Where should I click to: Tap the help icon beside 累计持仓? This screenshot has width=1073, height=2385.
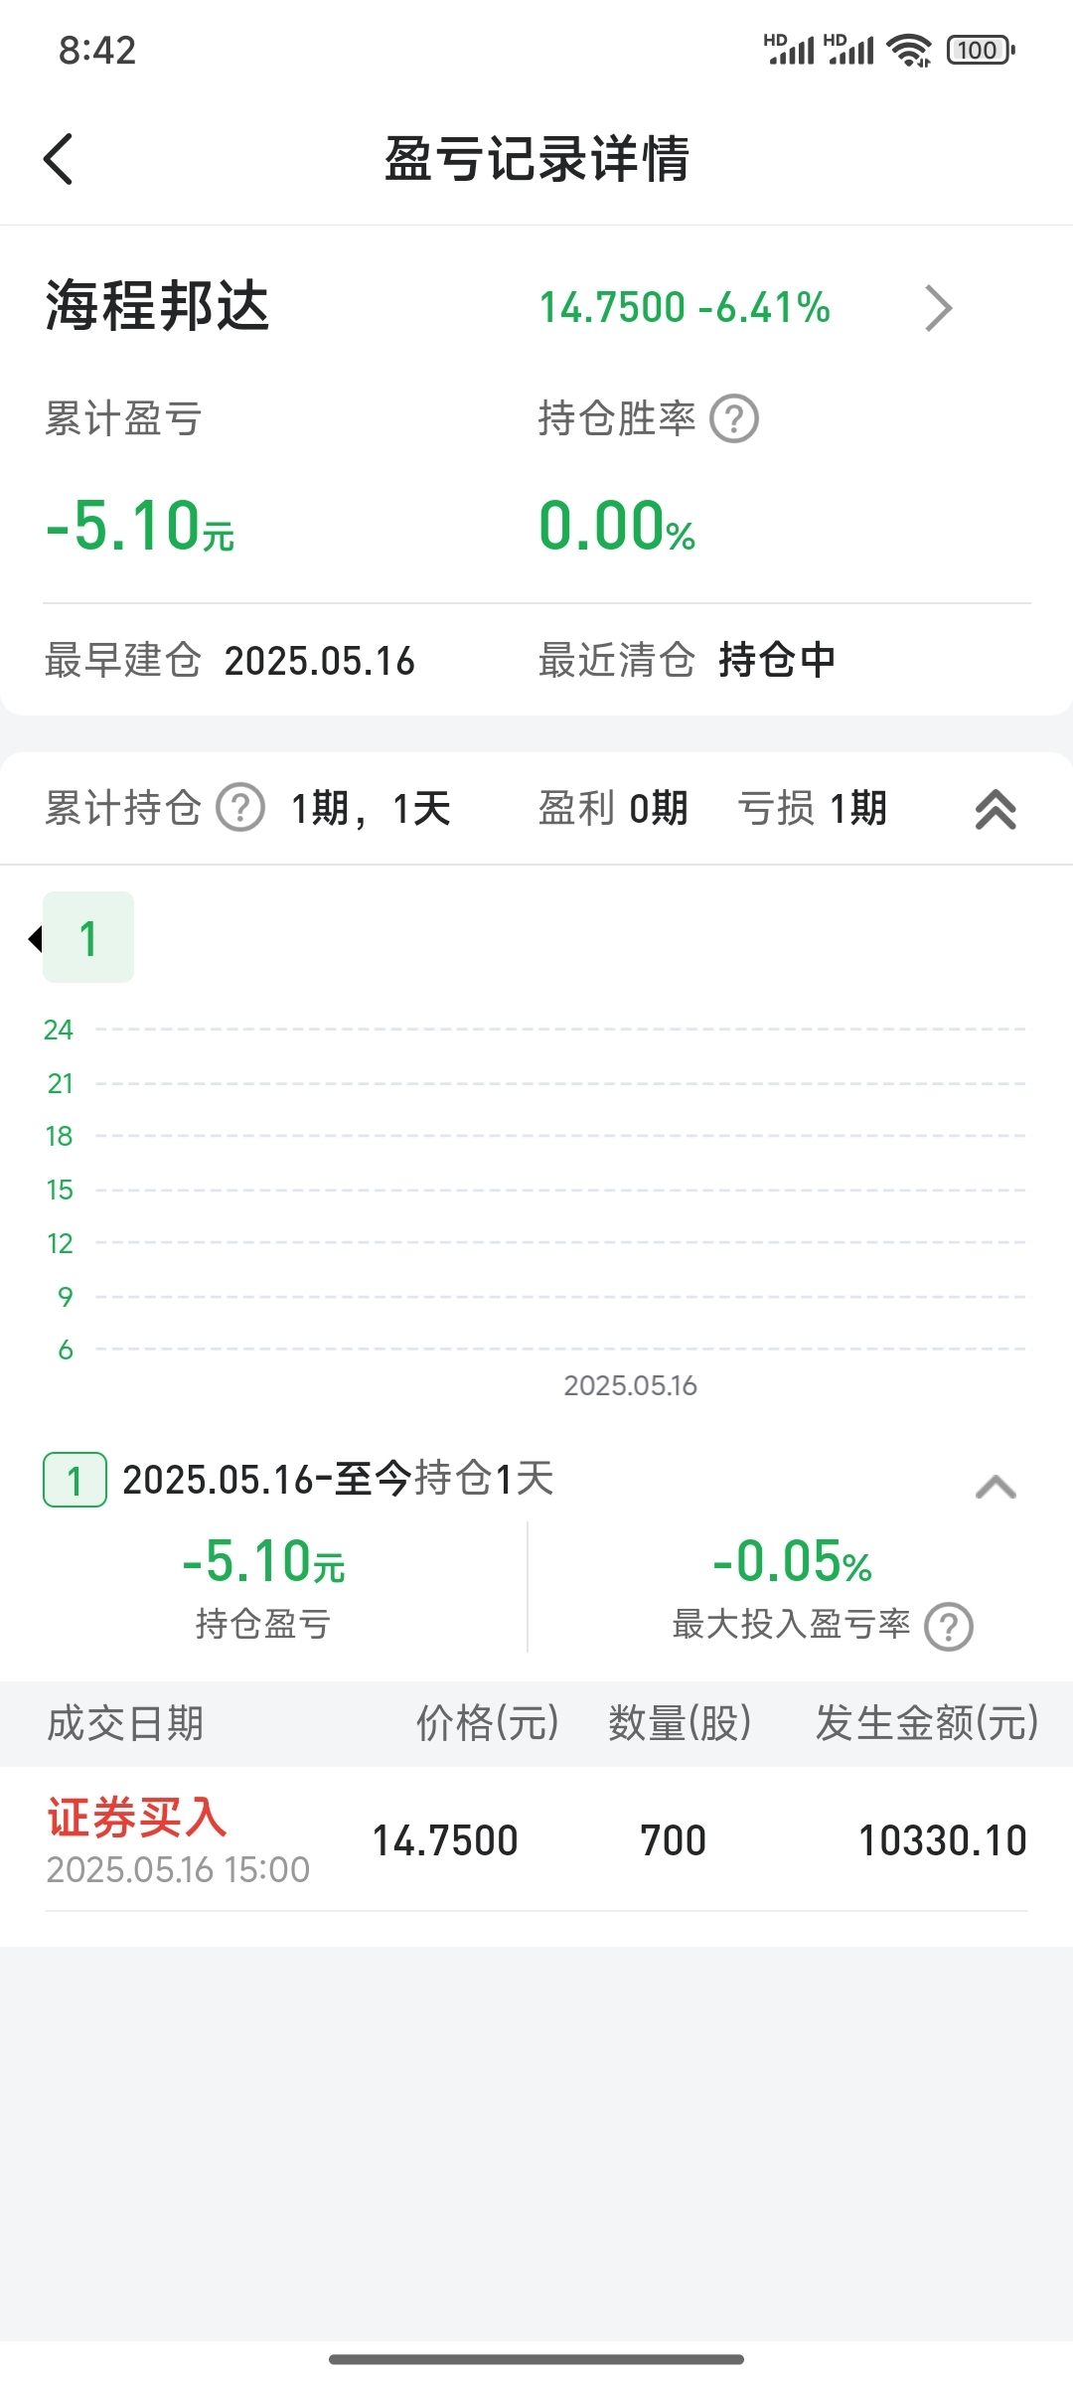pyautogui.click(x=240, y=808)
